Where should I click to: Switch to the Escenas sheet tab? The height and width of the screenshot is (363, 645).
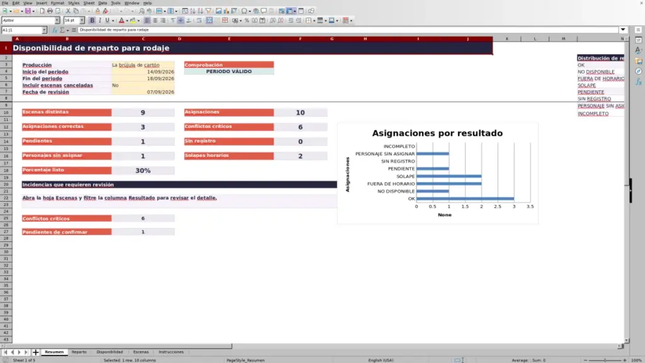pos(140,352)
